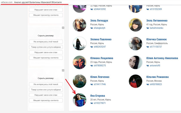Click VK icon next to id482435247
The height and width of the screenshot is (113, 181).
(x=92, y=47)
